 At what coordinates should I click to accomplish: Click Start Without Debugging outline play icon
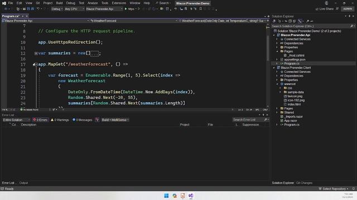(x=139, y=9)
